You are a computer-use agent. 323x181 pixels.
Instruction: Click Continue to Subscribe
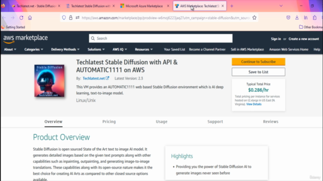tap(258, 62)
